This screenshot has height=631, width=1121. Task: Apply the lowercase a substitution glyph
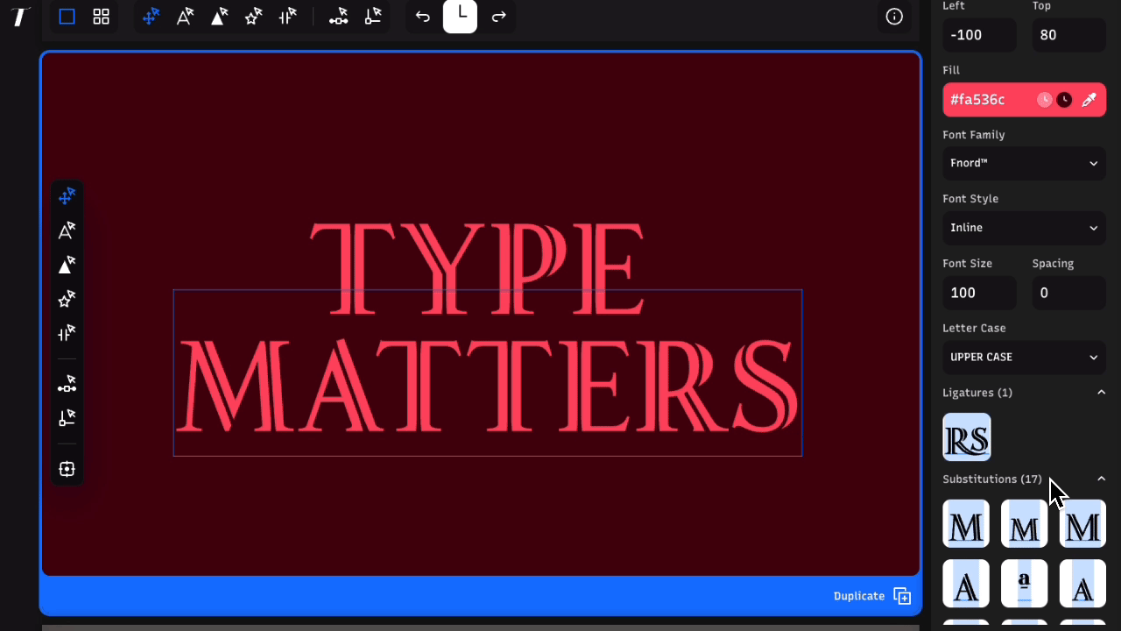[x=1025, y=584]
